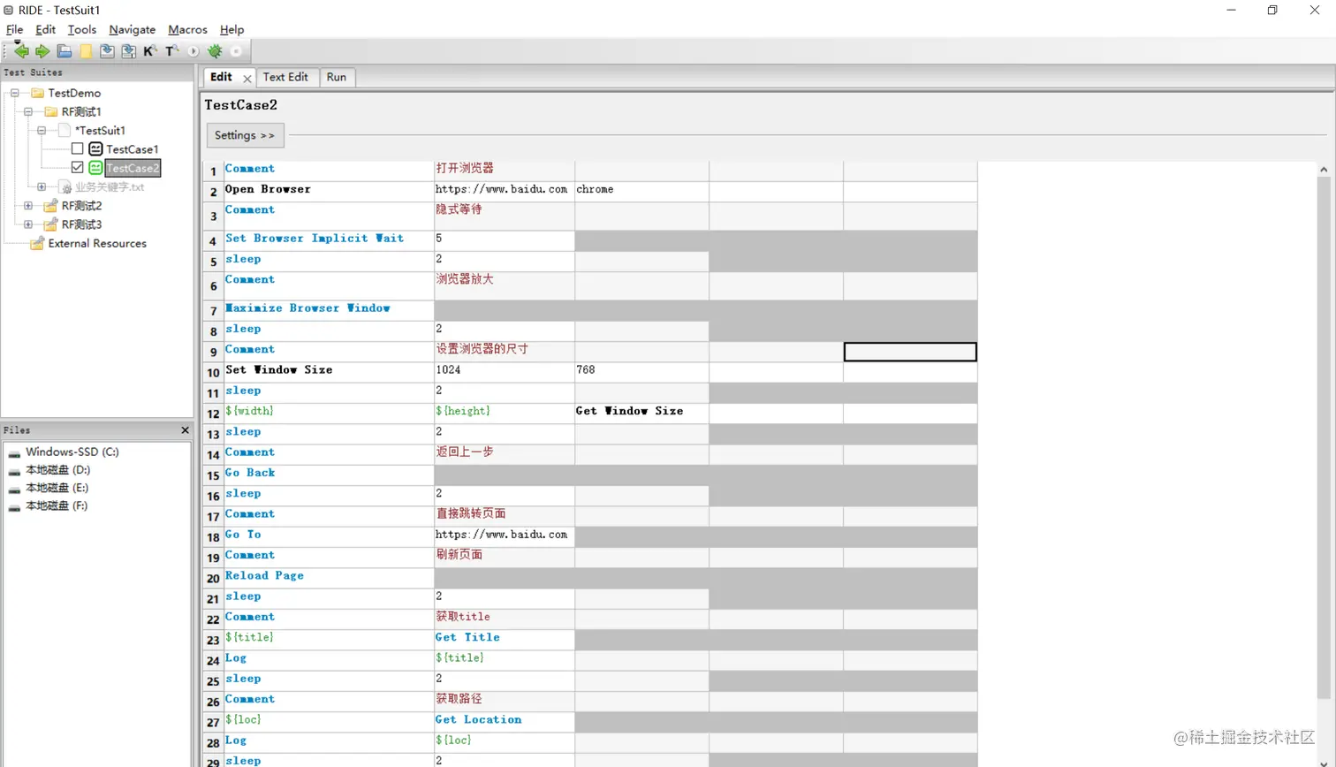Click the robot icon next to TestCase1
The width and height of the screenshot is (1336, 767).
coord(95,149)
